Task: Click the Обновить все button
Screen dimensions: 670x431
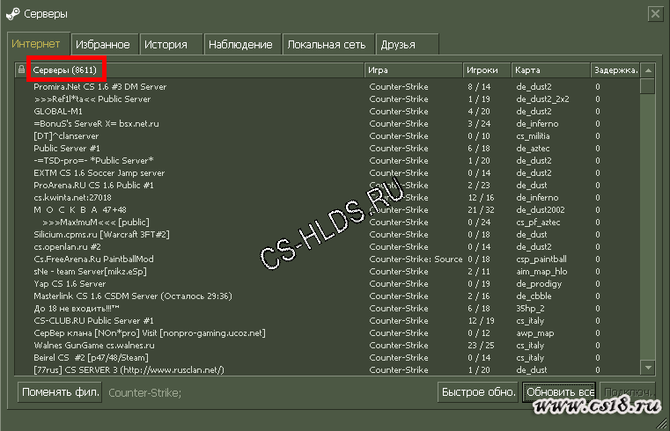Action: coord(560,392)
